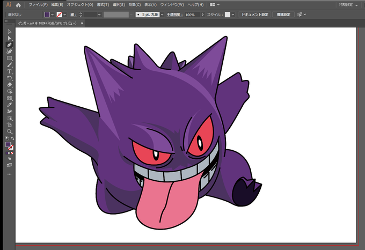
Task: Select the Pen tool
Action: [9, 45]
